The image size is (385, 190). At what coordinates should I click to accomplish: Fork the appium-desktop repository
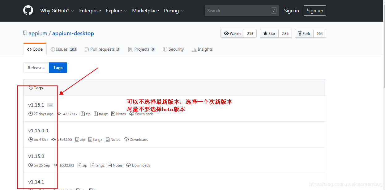click(304, 33)
